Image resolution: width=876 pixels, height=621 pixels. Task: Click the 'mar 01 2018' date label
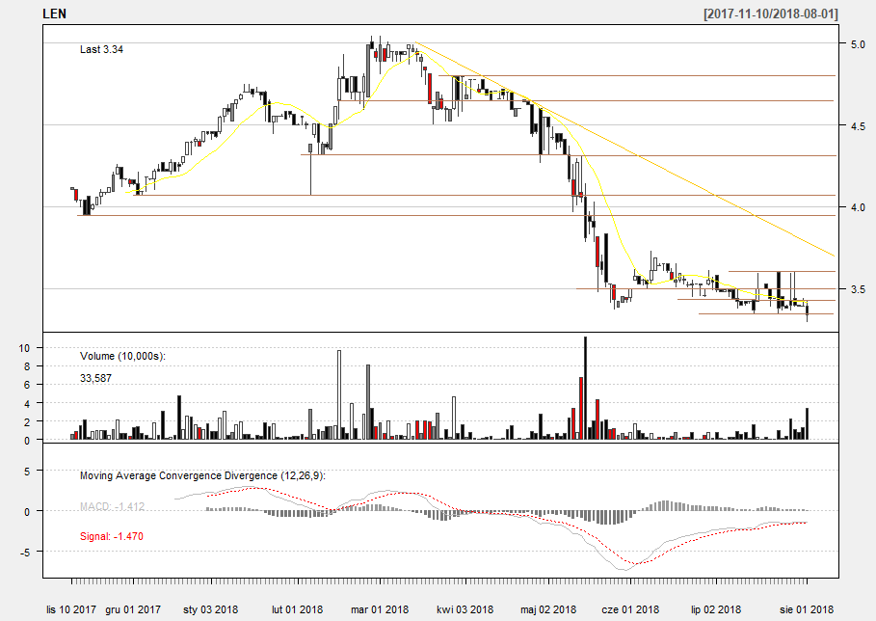point(380,609)
